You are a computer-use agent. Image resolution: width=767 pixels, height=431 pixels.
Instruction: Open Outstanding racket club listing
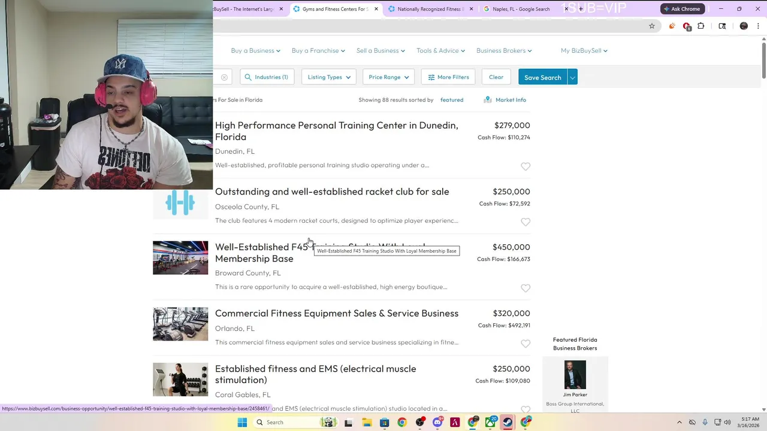point(332,192)
